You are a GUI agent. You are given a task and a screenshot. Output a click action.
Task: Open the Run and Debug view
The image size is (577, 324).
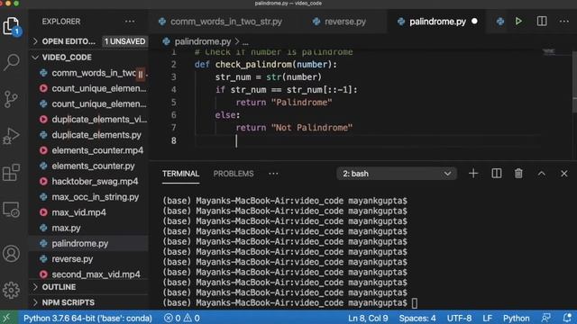11,136
